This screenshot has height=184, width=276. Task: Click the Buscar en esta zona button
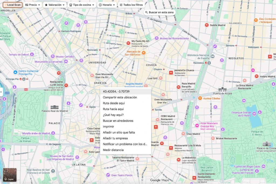tap(160, 12)
